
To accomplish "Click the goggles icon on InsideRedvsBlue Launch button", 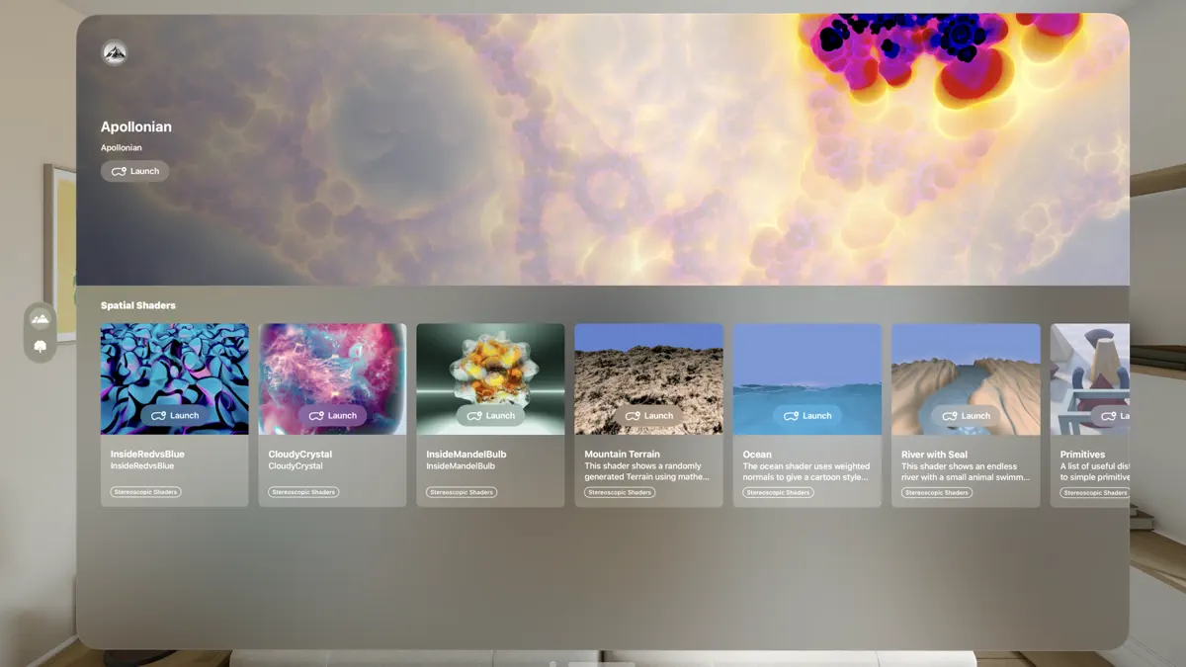I will 158,416.
